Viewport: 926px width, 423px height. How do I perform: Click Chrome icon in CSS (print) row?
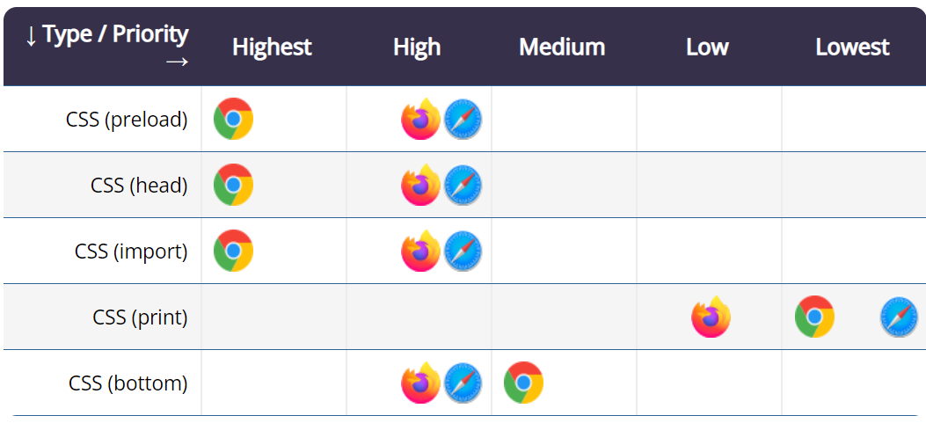point(814,317)
